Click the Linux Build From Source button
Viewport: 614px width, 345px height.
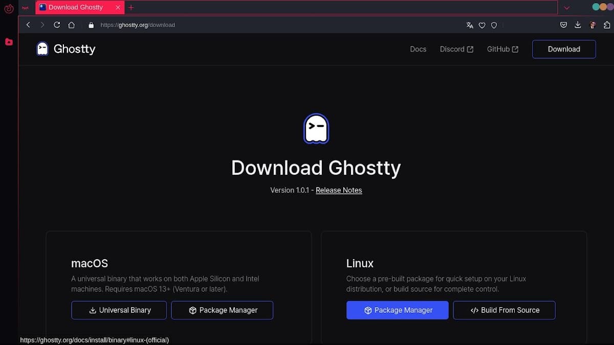tap(504, 310)
